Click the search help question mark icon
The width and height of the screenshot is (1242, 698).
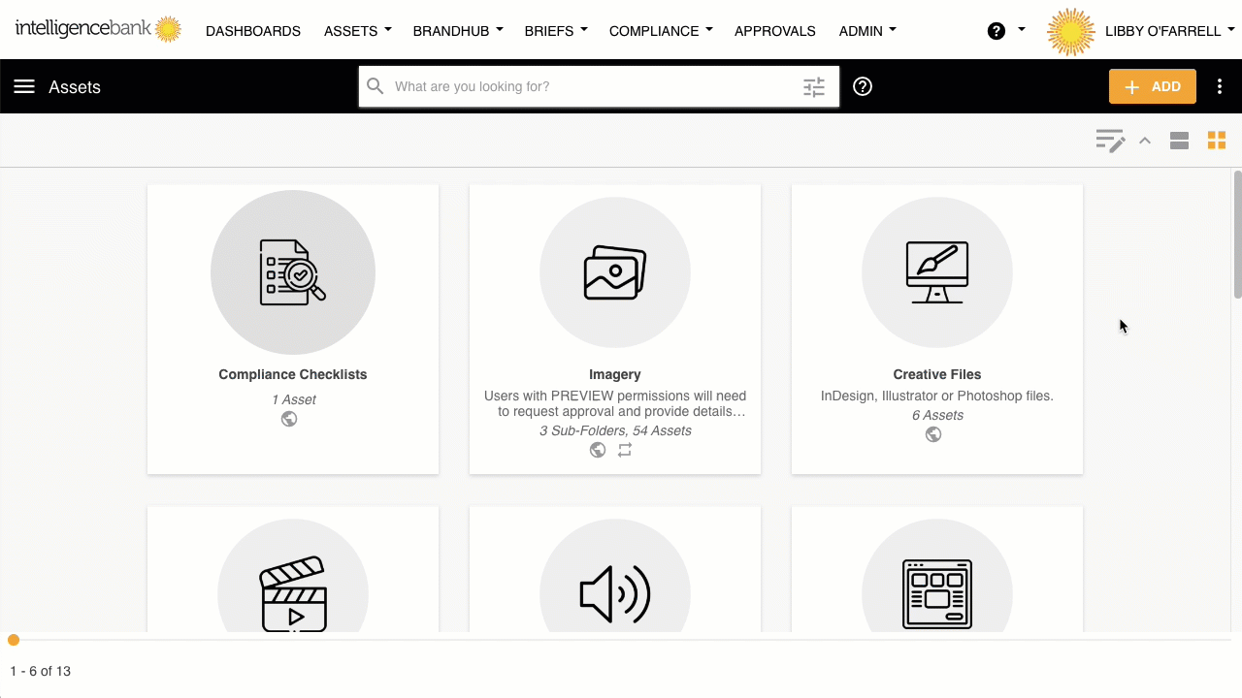click(x=863, y=86)
